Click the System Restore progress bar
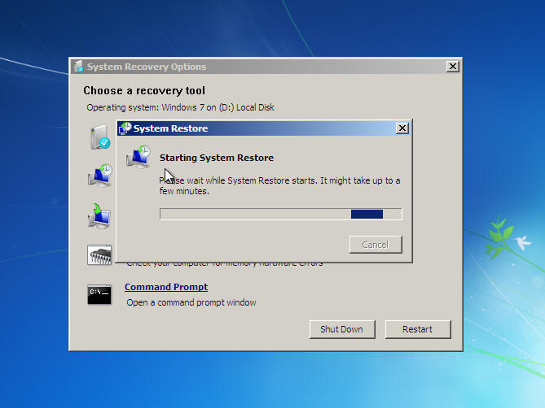 pyautogui.click(x=281, y=214)
